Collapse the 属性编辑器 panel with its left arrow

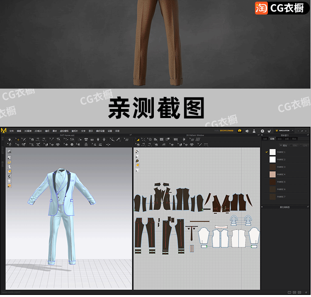(x=262, y=207)
